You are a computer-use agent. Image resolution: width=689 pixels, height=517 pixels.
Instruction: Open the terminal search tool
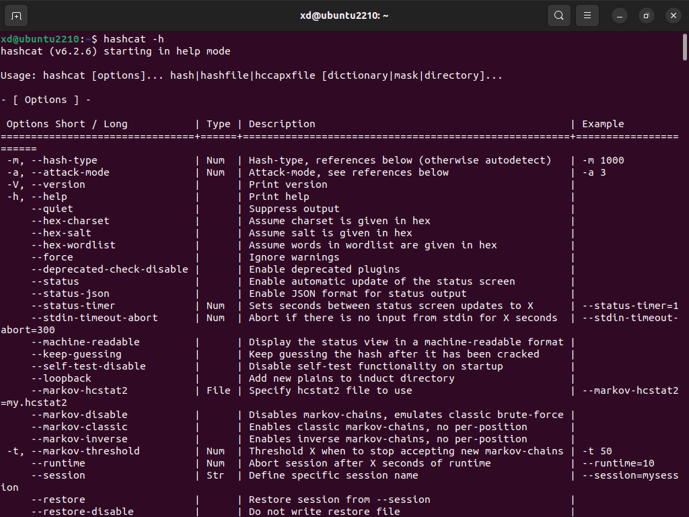559,16
